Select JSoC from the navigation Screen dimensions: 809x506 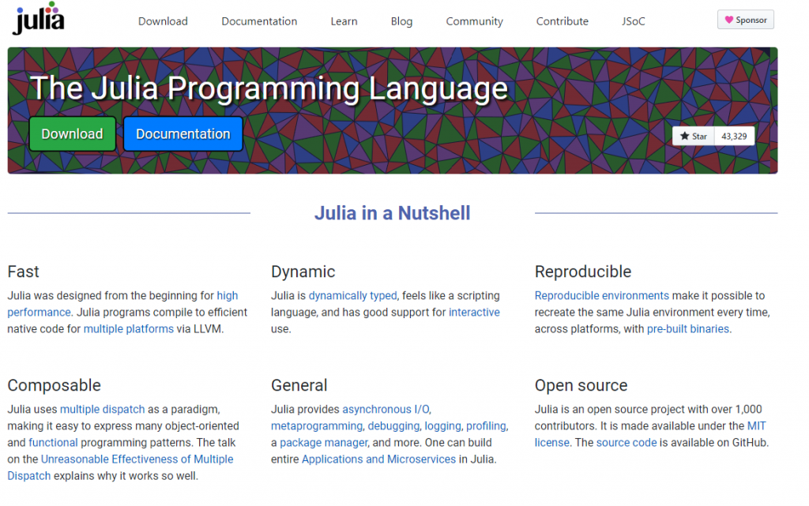coord(633,21)
